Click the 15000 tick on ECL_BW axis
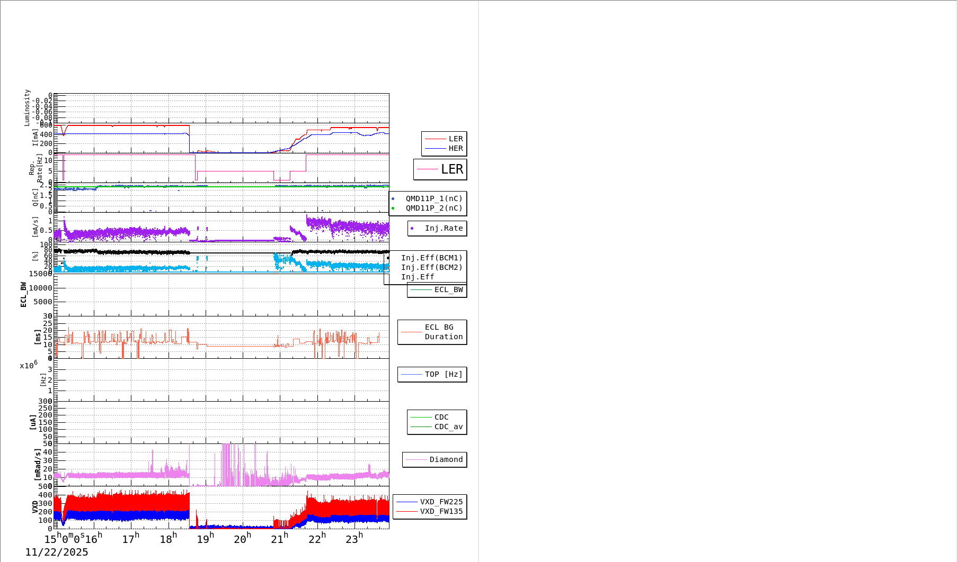957x562 pixels. [x=40, y=274]
